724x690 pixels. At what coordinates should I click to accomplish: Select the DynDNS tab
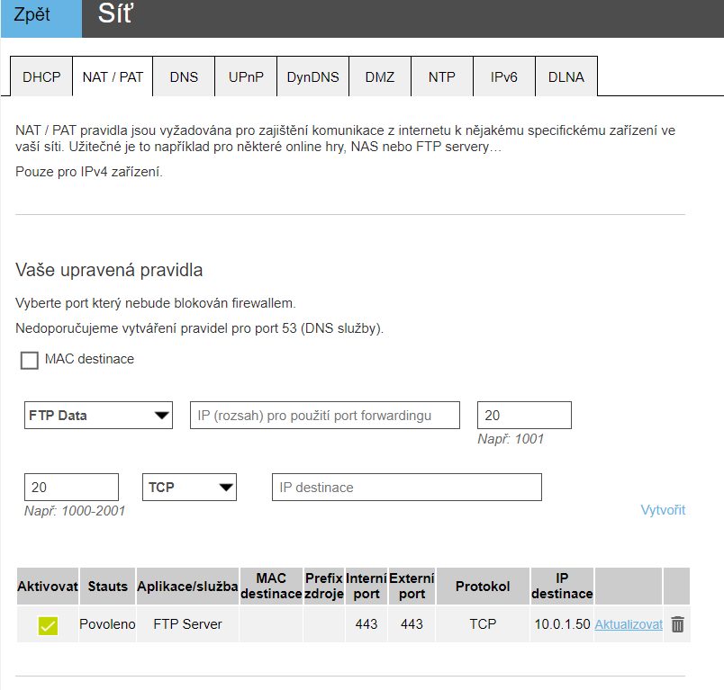coord(312,77)
